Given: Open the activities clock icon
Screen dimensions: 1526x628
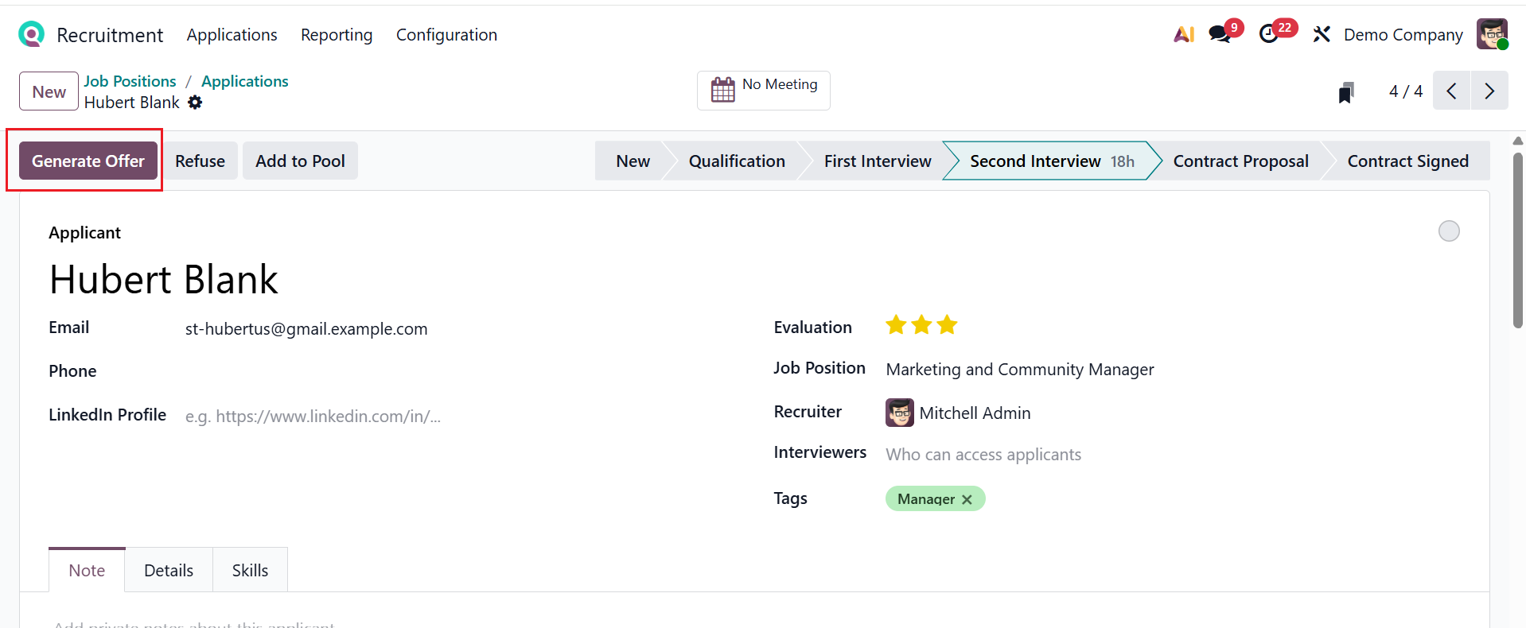Looking at the screenshot, I should pos(1269,34).
